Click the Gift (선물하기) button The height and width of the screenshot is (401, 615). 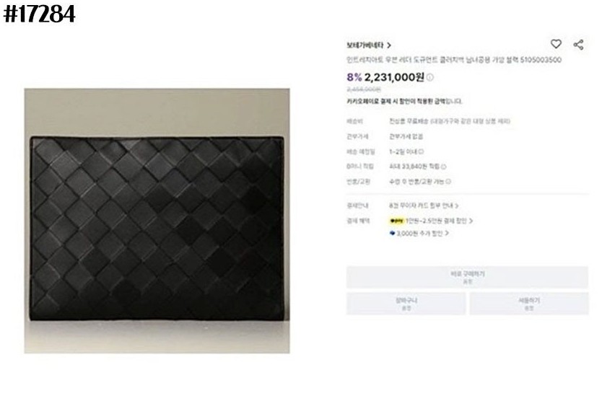pos(528,304)
